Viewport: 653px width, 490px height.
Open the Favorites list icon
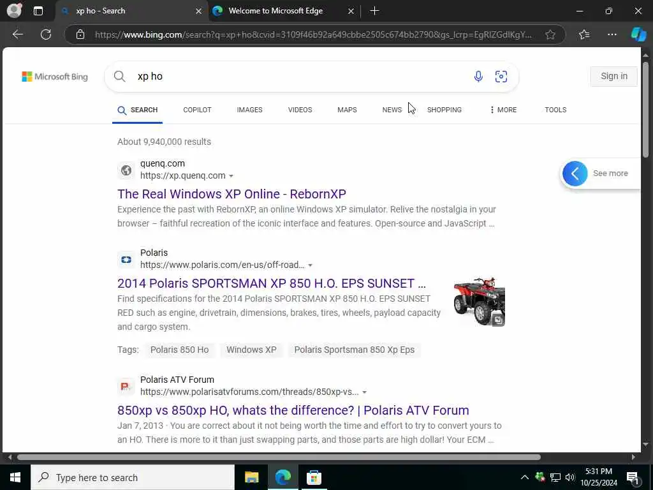[584, 34]
